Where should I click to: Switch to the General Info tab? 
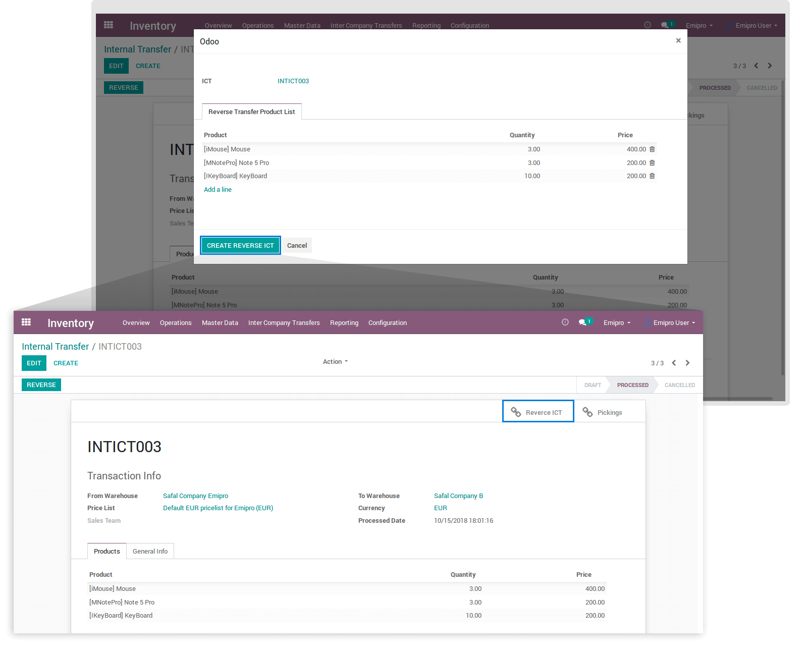150,552
